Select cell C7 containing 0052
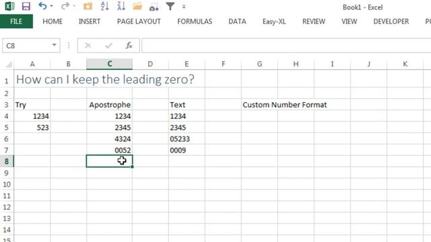Image resolution: width=431 pixels, height=242 pixels. pyautogui.click(x=109, y=150)
